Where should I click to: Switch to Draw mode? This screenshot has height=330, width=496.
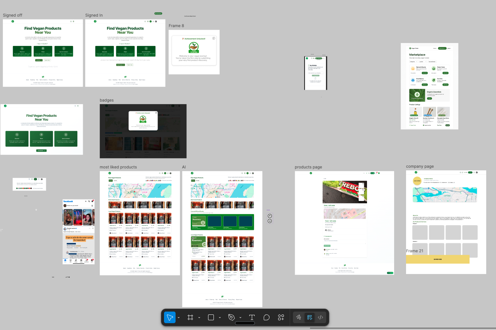click(299, 317)
